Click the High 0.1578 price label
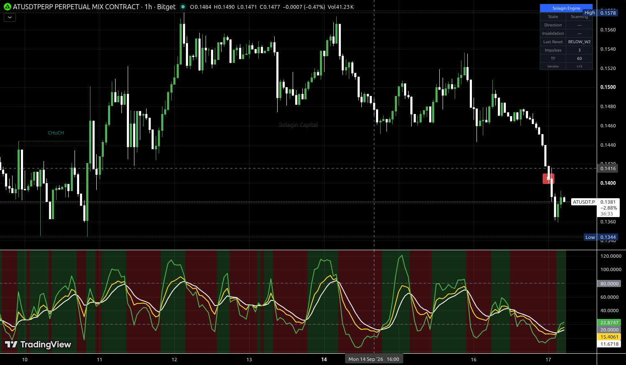The width and height of the screenshot is (626, 365). (x=601, y=13)
